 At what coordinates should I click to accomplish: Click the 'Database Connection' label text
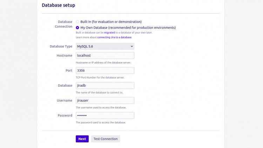pos(63,24)
